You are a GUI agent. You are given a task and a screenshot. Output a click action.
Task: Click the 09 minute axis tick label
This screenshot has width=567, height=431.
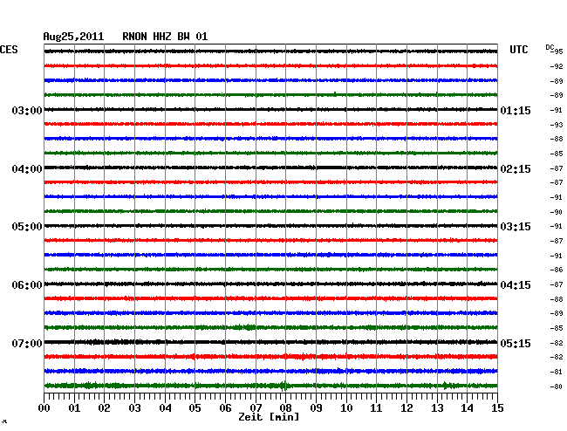pyautogui.click(x=316, y=408)
